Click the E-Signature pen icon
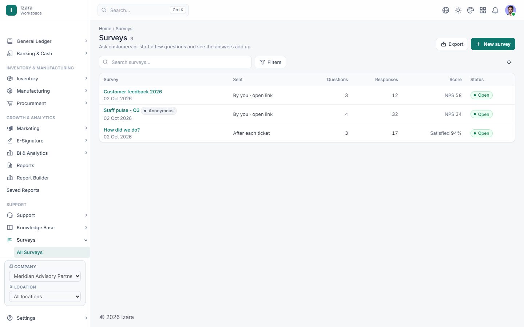Viewport: 524px width, 327px height. click(10, 141)
